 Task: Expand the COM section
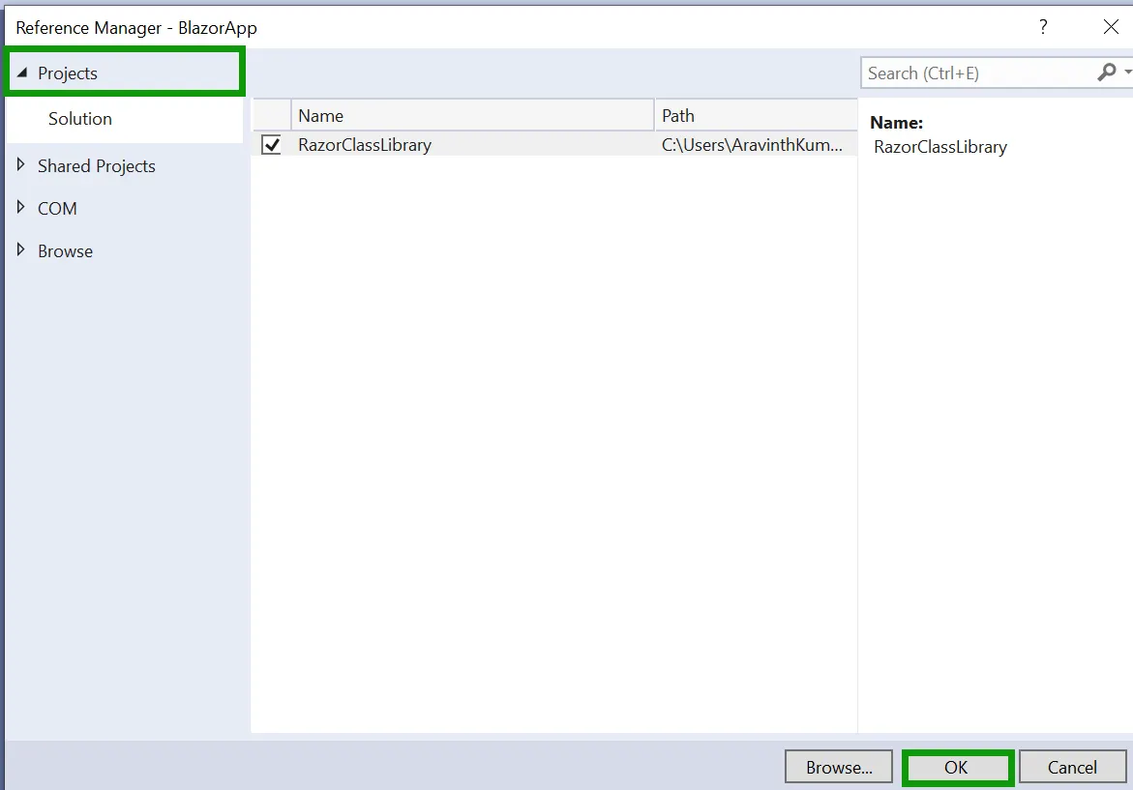20,208
